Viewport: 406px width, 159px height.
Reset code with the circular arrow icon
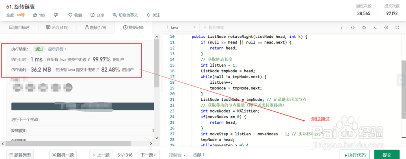pos(364,27)
